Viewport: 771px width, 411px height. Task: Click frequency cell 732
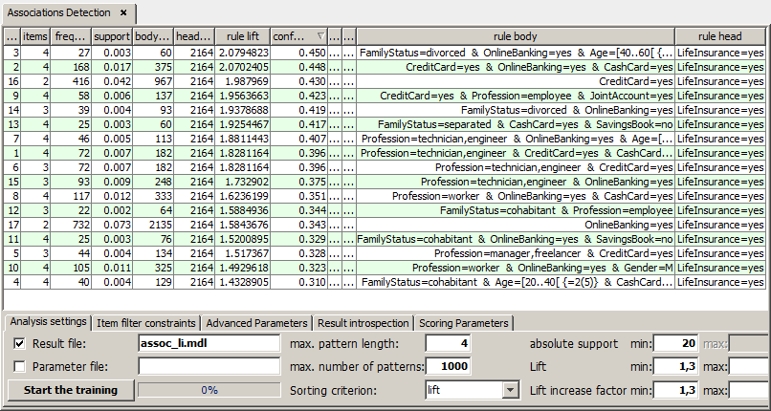click(71, 225)
